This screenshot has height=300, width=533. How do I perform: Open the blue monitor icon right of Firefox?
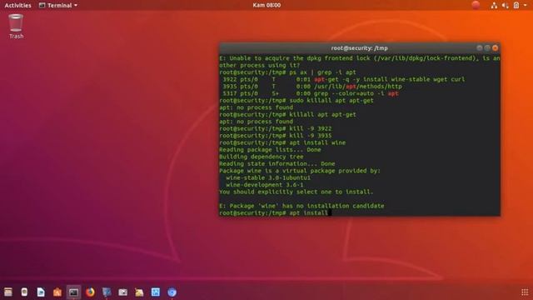pos(107,292)
